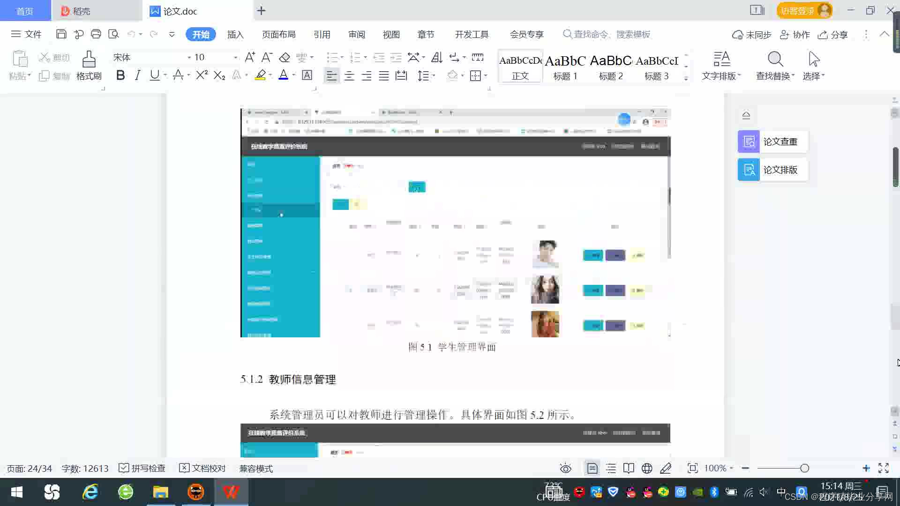Click the zoom slider handle

[x=804, y=469]
